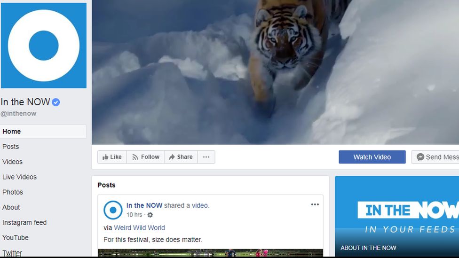
Task: Click the In the NOW page title
Action: coord(25,102)
